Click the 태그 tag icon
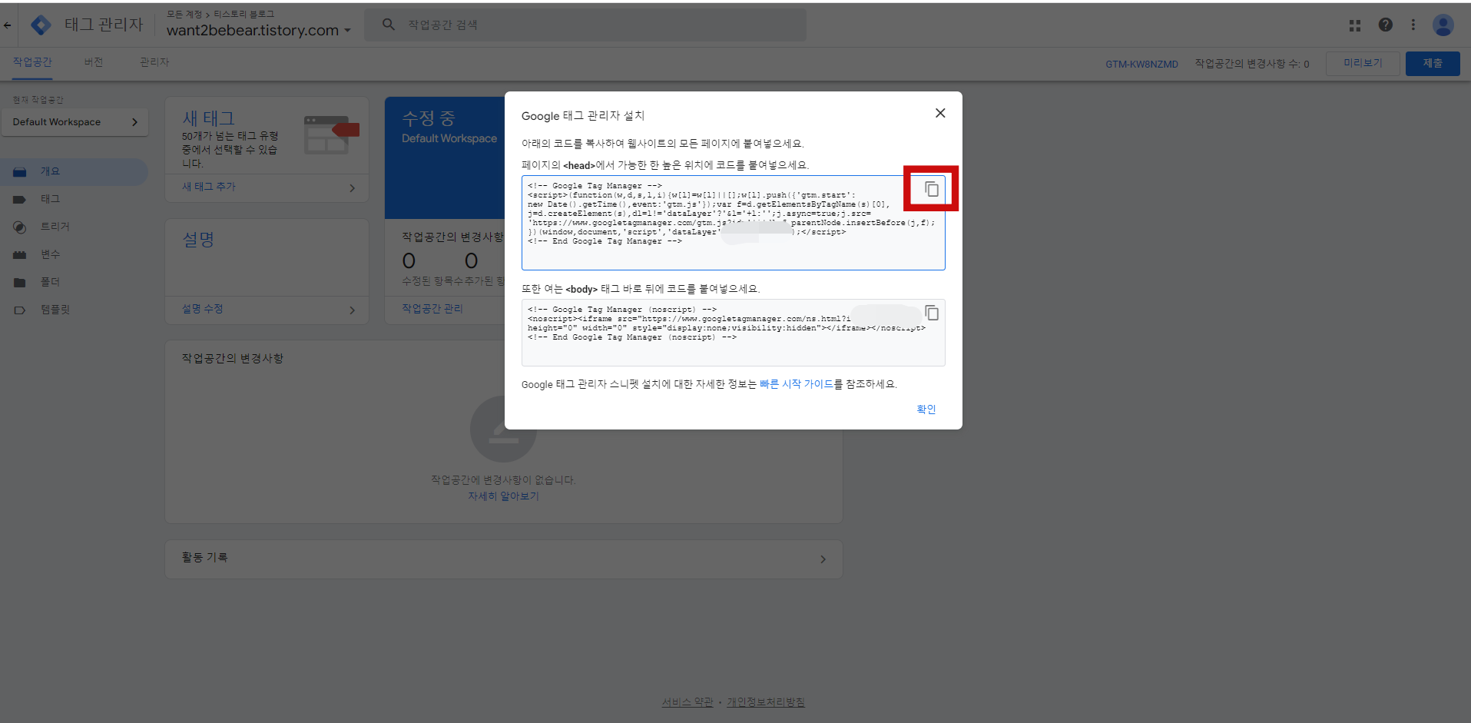The width and height of the screenshot is (1471, 723). tap(20, 200)
